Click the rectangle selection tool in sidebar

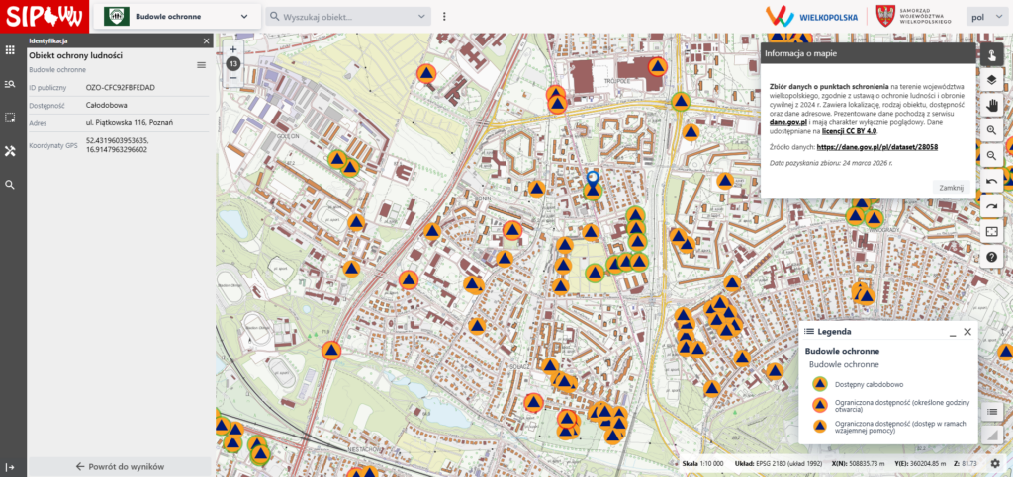pos(10,118)
